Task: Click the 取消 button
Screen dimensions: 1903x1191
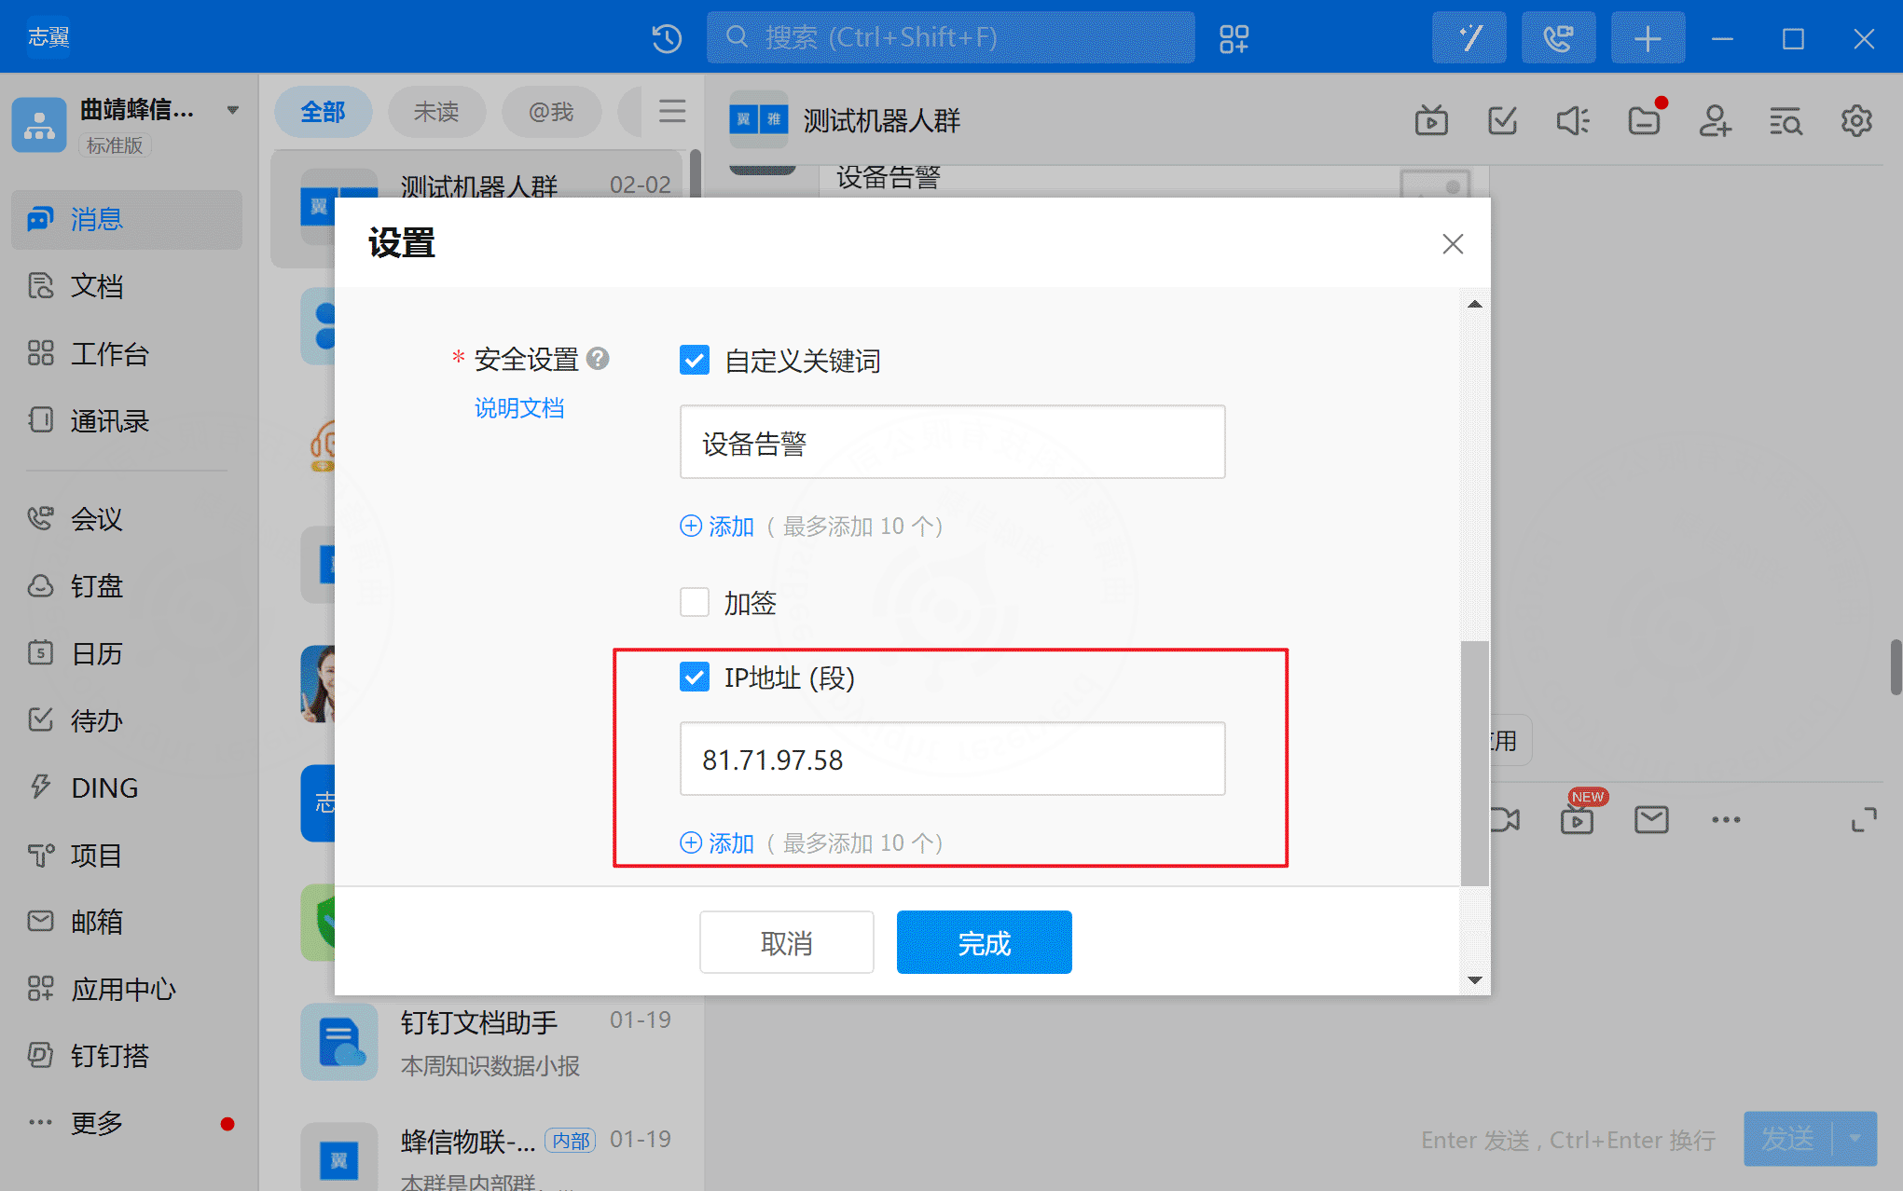Action: tap(787, 943)
